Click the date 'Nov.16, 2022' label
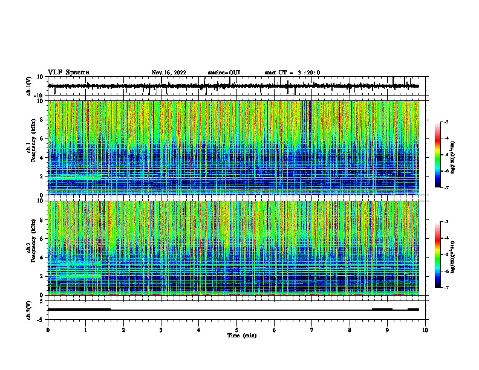Screen dimensions: 479x370 coord(169,73)
